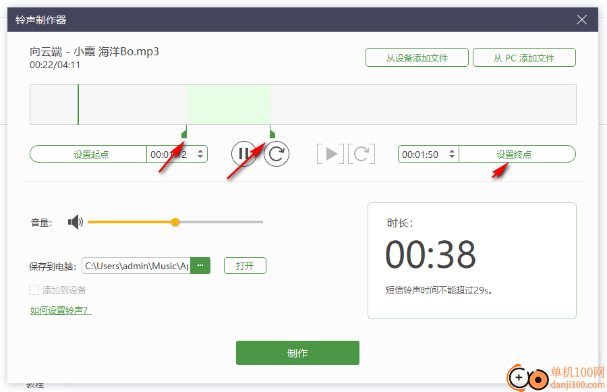Click the green 制作 button
This screenshot has width=607, height=392.
tap(297, 353)
